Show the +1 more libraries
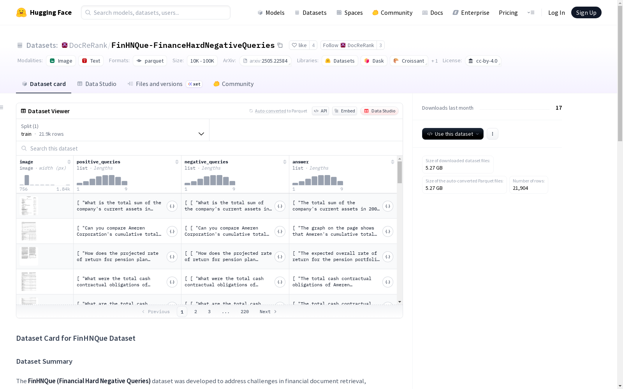The height and width of the screenshot is (389, 623). click(435, 61)
